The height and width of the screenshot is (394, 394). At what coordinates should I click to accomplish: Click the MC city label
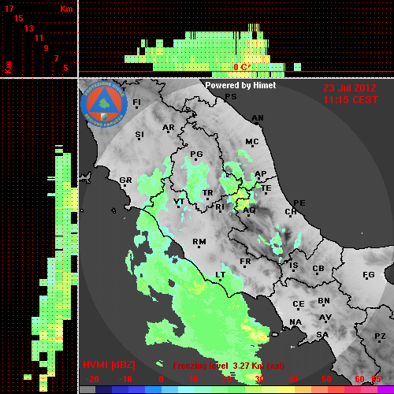[x=252, y=142]
